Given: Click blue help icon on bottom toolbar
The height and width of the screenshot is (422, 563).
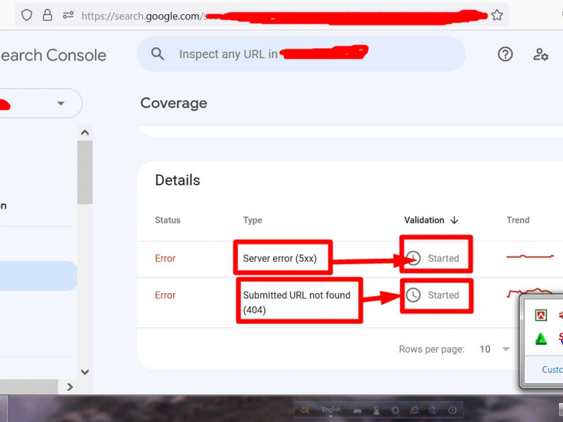Looking at the screenshot, I should tap(434, 410).
